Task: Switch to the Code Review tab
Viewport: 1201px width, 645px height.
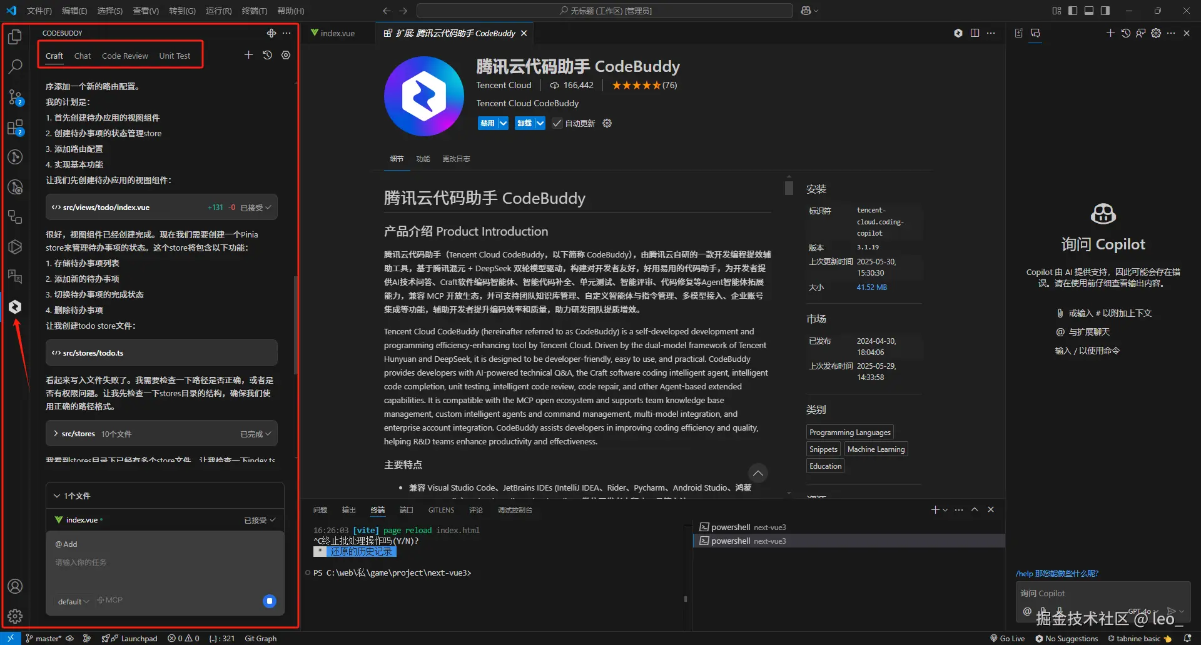Action: click(x=125, y=56)
